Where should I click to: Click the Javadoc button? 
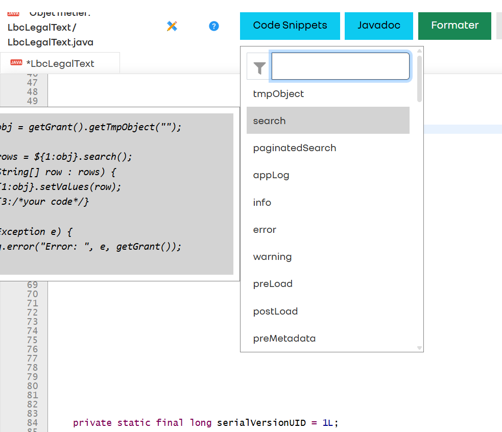pyautogui.click(x=378, y=26)
